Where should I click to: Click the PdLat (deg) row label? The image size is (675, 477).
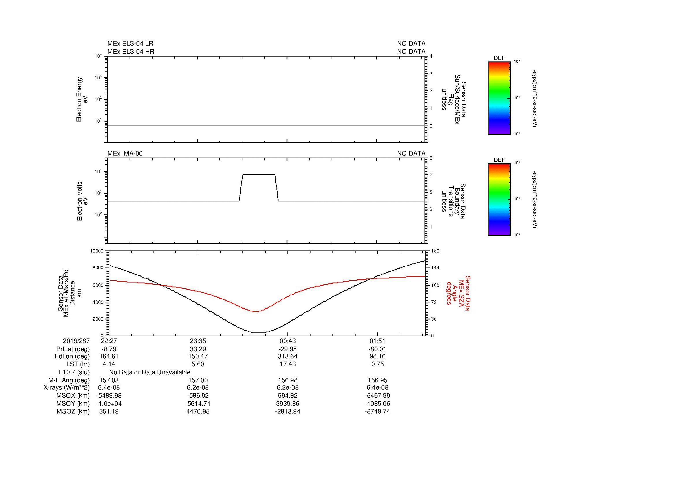73,349
